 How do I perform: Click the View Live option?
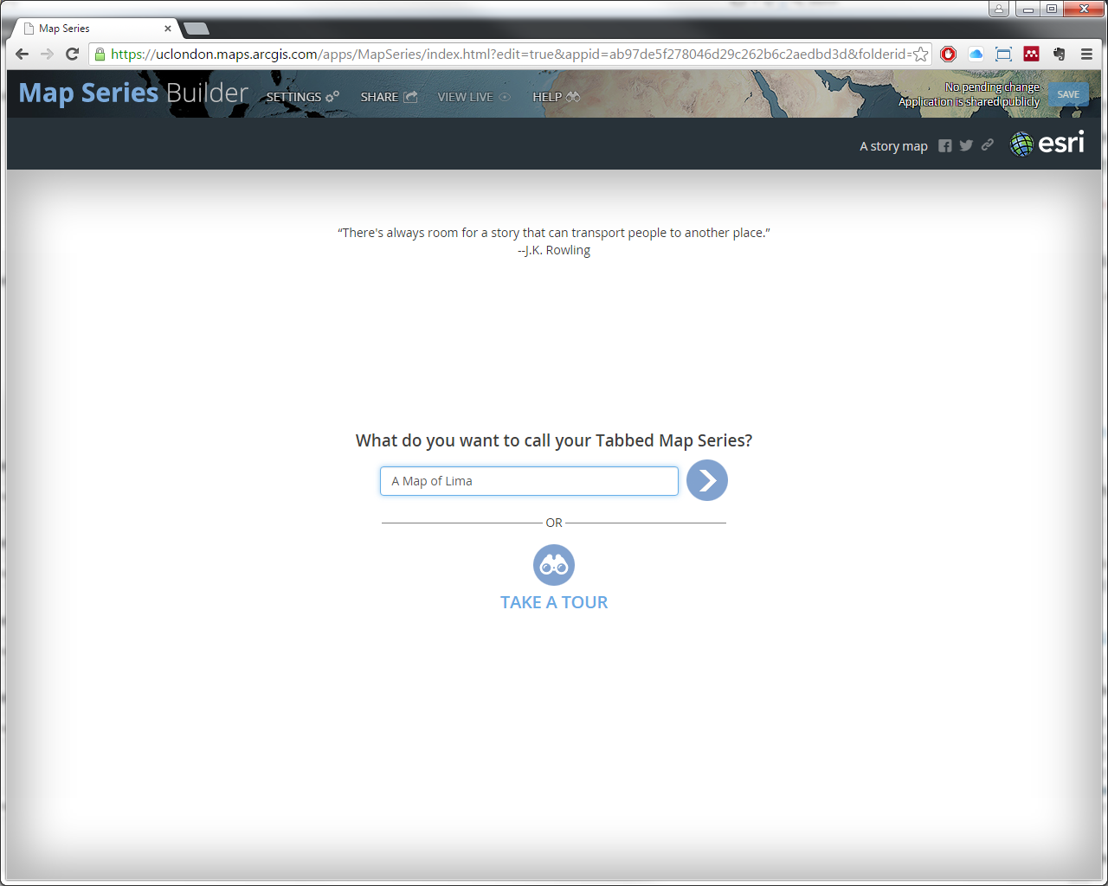pos(473,97)
